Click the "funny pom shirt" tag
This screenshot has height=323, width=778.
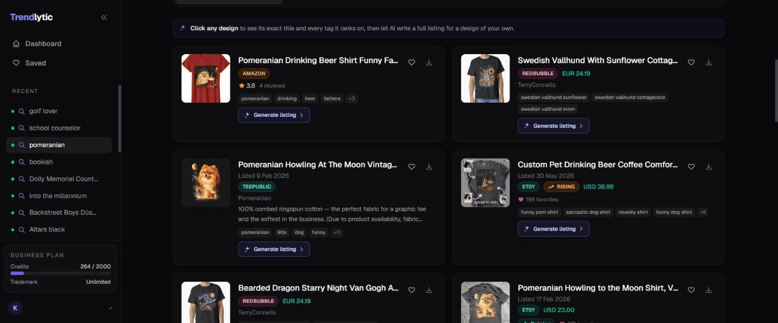coord(539,212)
